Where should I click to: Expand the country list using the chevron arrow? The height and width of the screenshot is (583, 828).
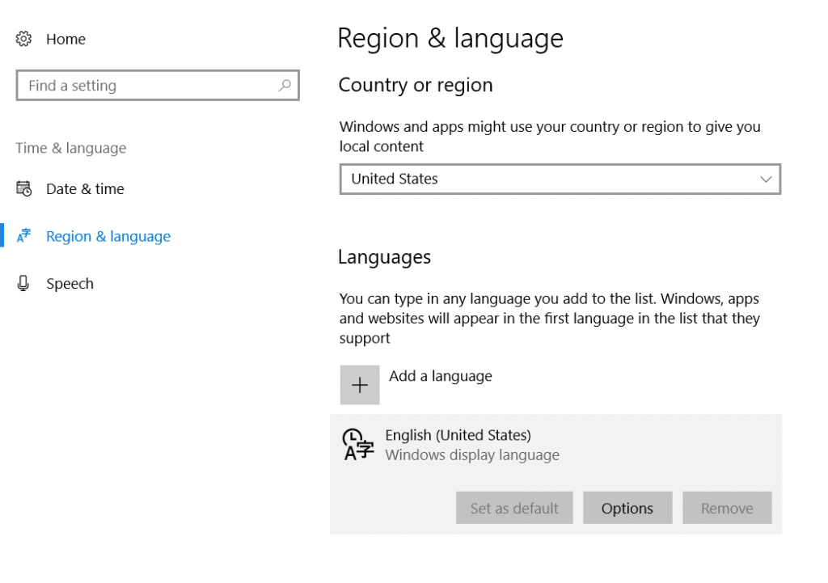click(765, 180)
